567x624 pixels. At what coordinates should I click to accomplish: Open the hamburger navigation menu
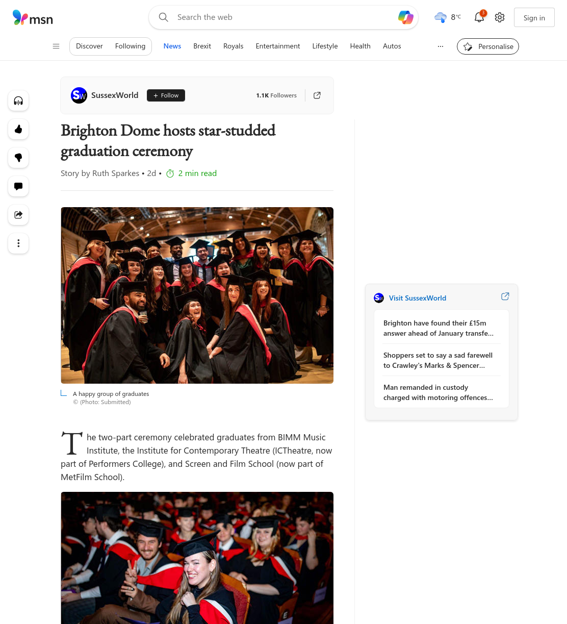56,46
